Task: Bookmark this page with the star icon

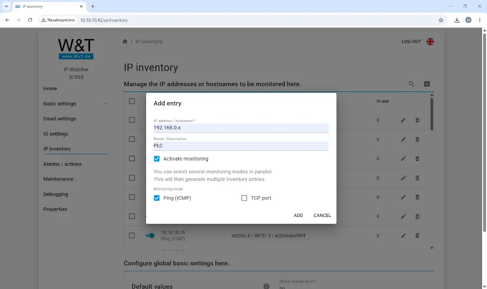Action: point(441,20)
